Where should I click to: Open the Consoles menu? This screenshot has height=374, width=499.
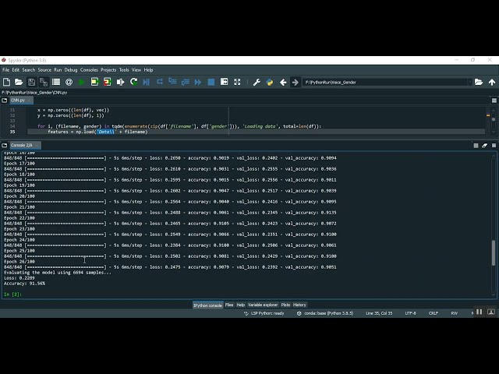pyautogui.click(x=89, y=69)
